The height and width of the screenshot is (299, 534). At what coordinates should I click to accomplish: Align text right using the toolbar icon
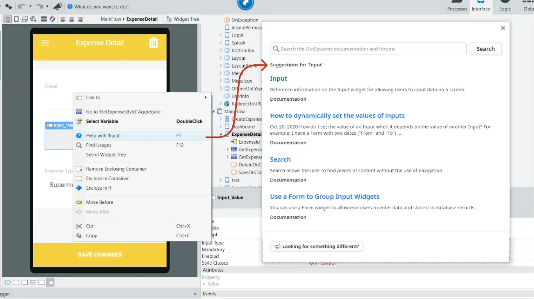[x=80, y=19]
